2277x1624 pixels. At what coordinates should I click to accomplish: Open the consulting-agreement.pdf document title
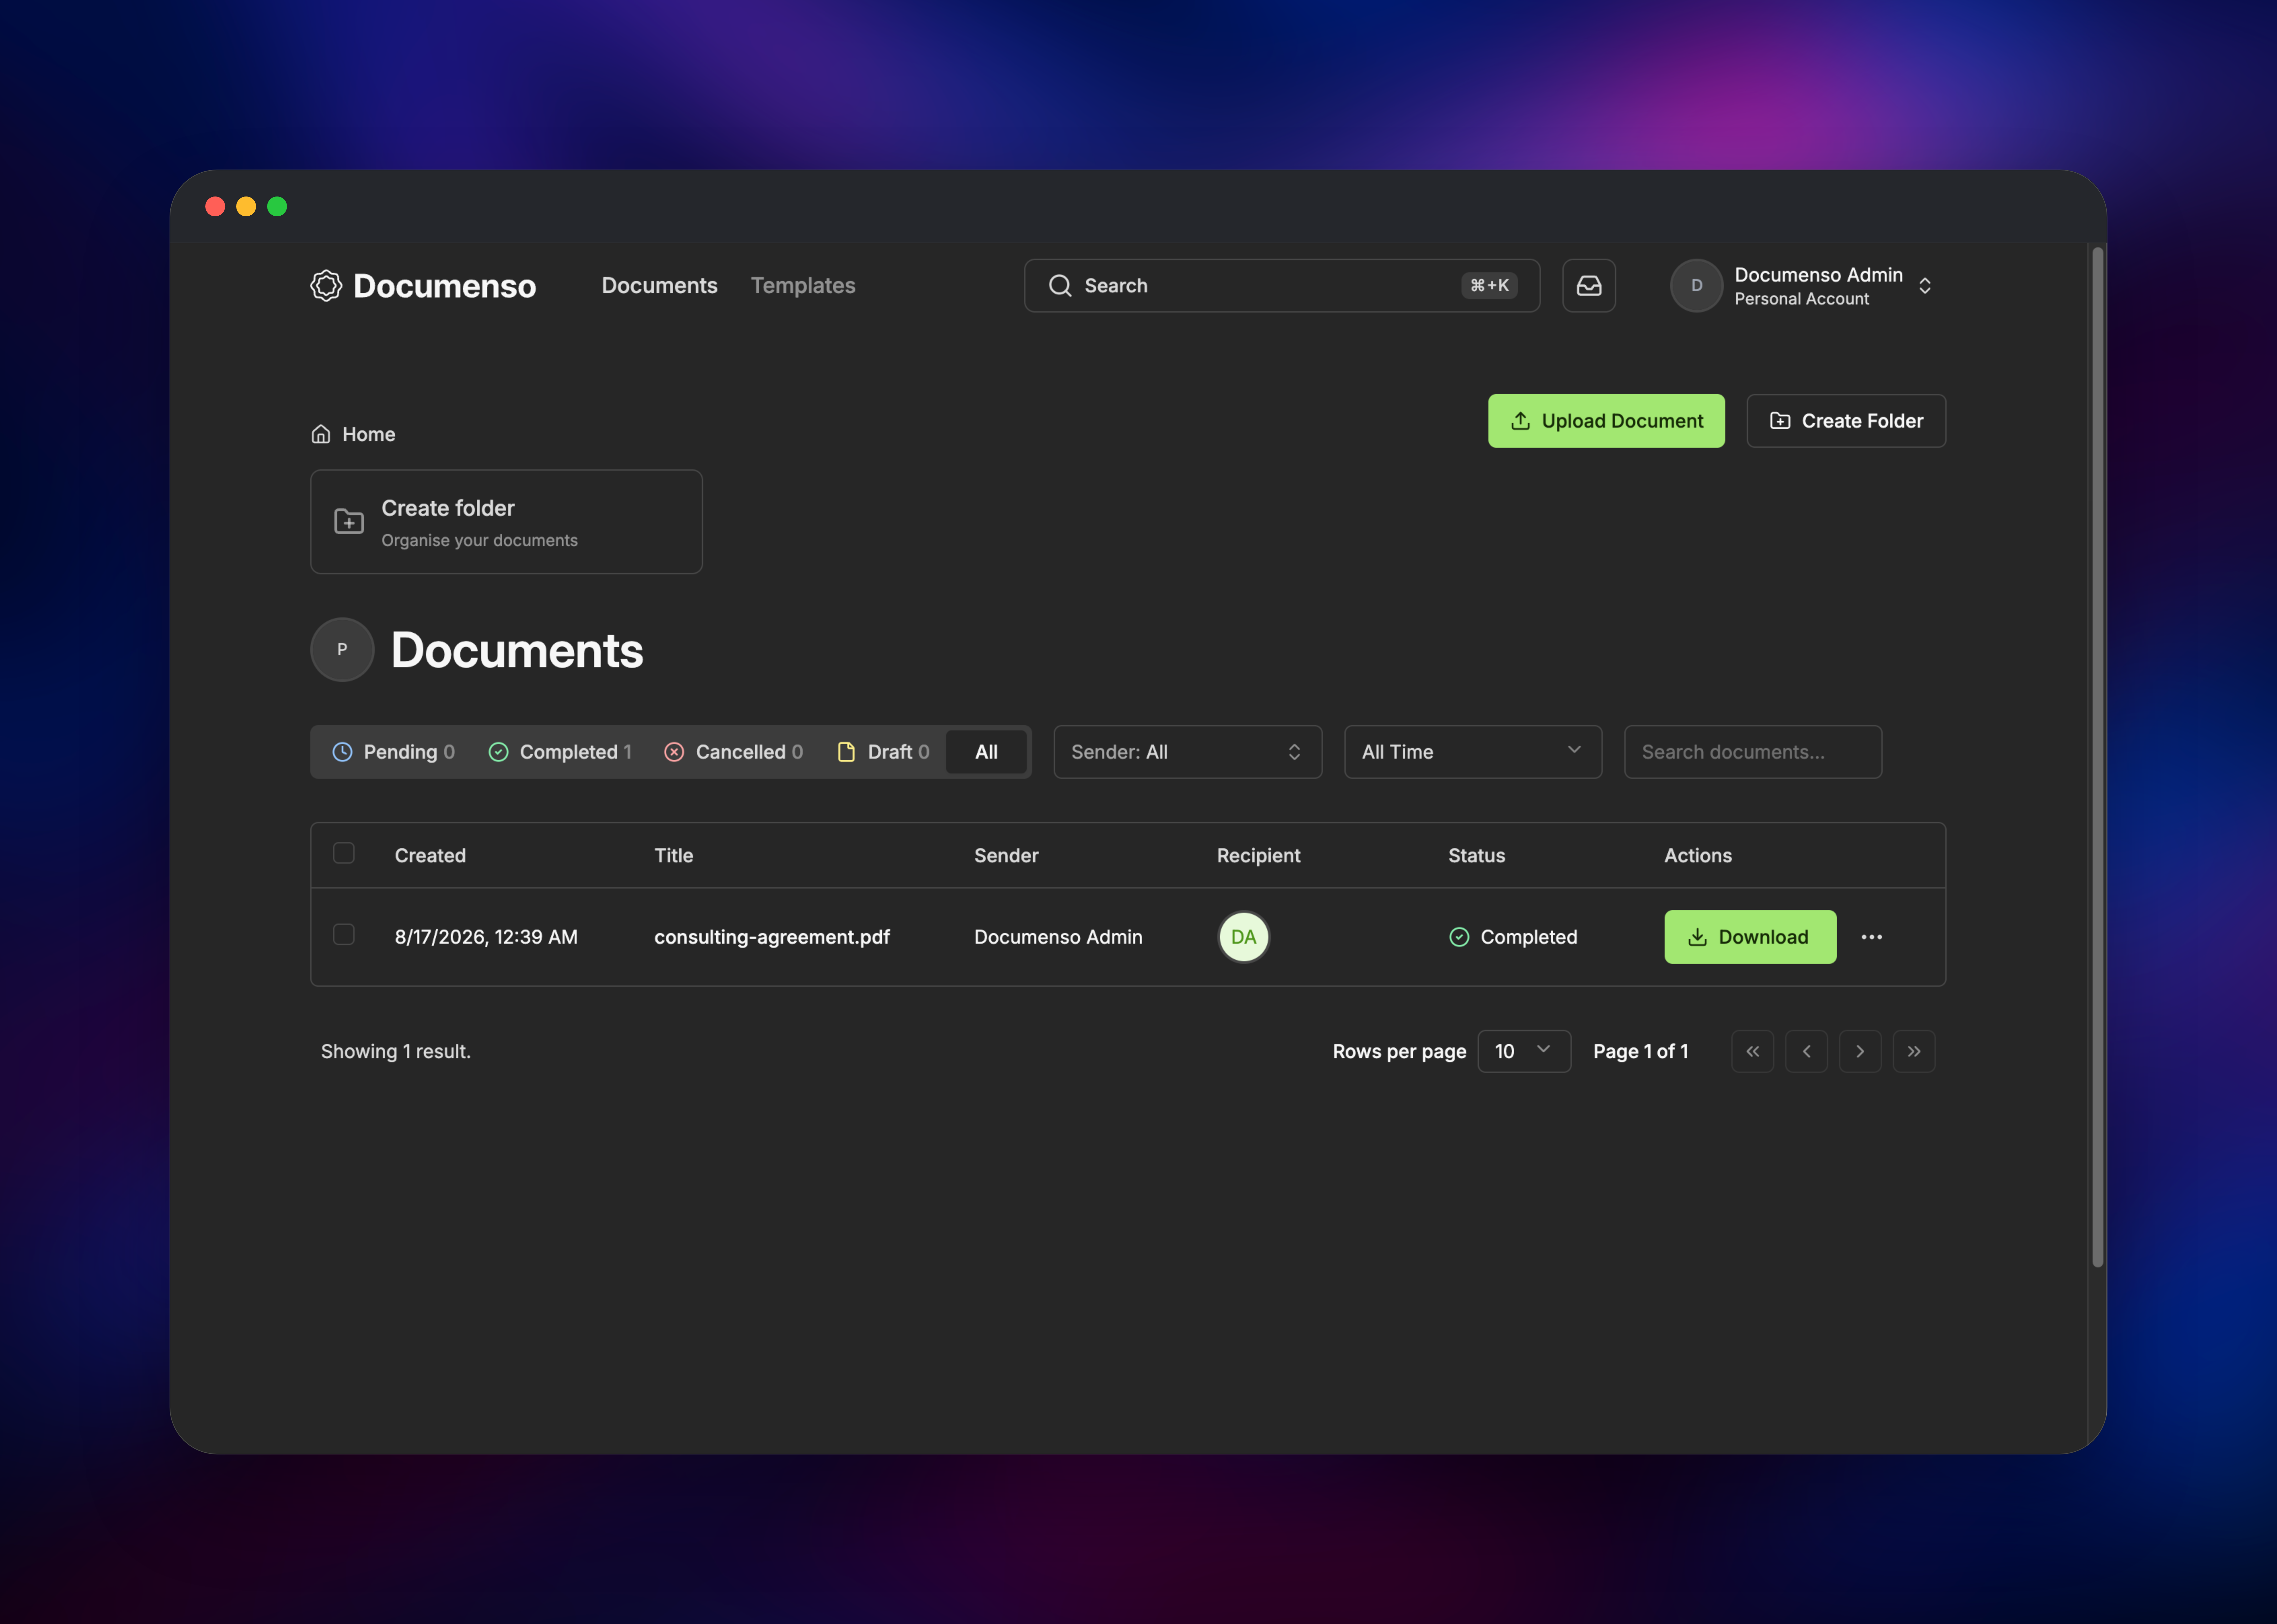point(772,937)
